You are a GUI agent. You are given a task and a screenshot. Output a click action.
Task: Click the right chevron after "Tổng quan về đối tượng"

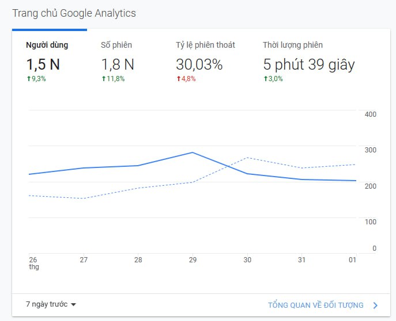375,305
